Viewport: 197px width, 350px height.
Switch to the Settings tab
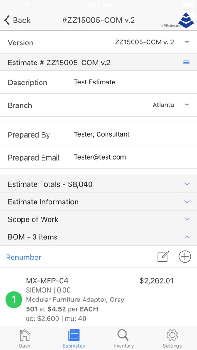coord(172,339)
